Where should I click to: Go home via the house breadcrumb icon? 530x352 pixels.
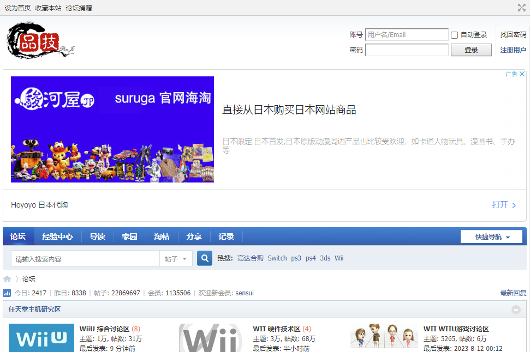click(x=7, y=279)
